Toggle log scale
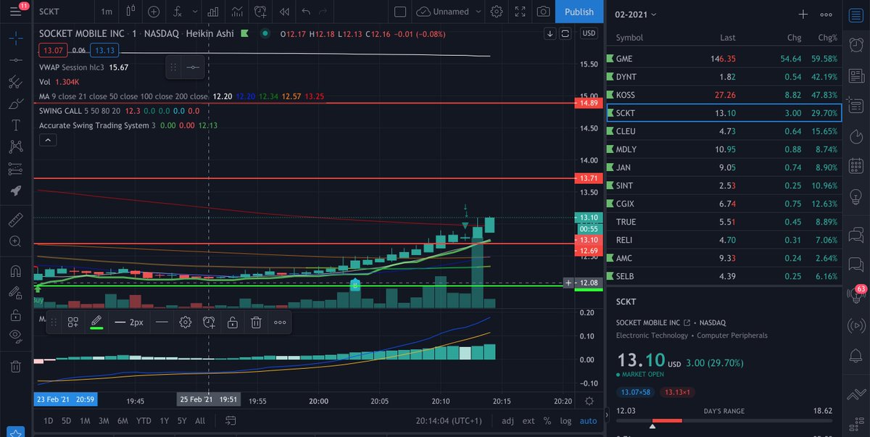This screenshot has height=437, width=870. (x=565, y=421)
